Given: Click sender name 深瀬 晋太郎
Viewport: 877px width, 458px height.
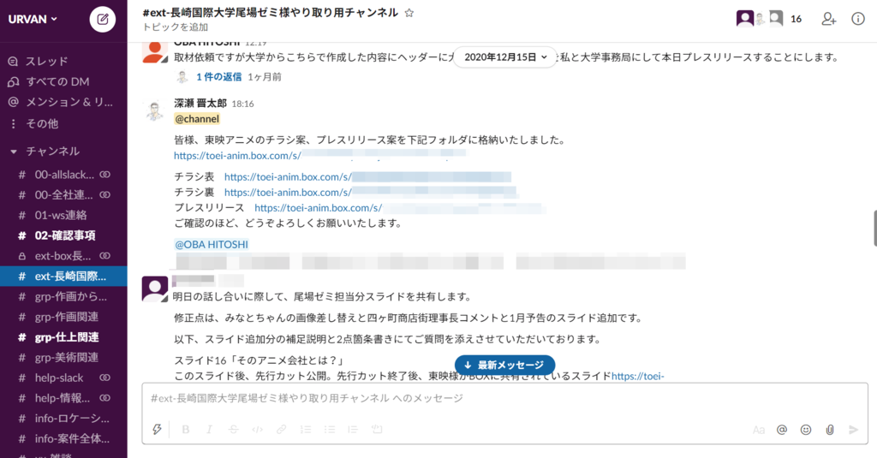Looking at the screenshot, I should 200,104.
